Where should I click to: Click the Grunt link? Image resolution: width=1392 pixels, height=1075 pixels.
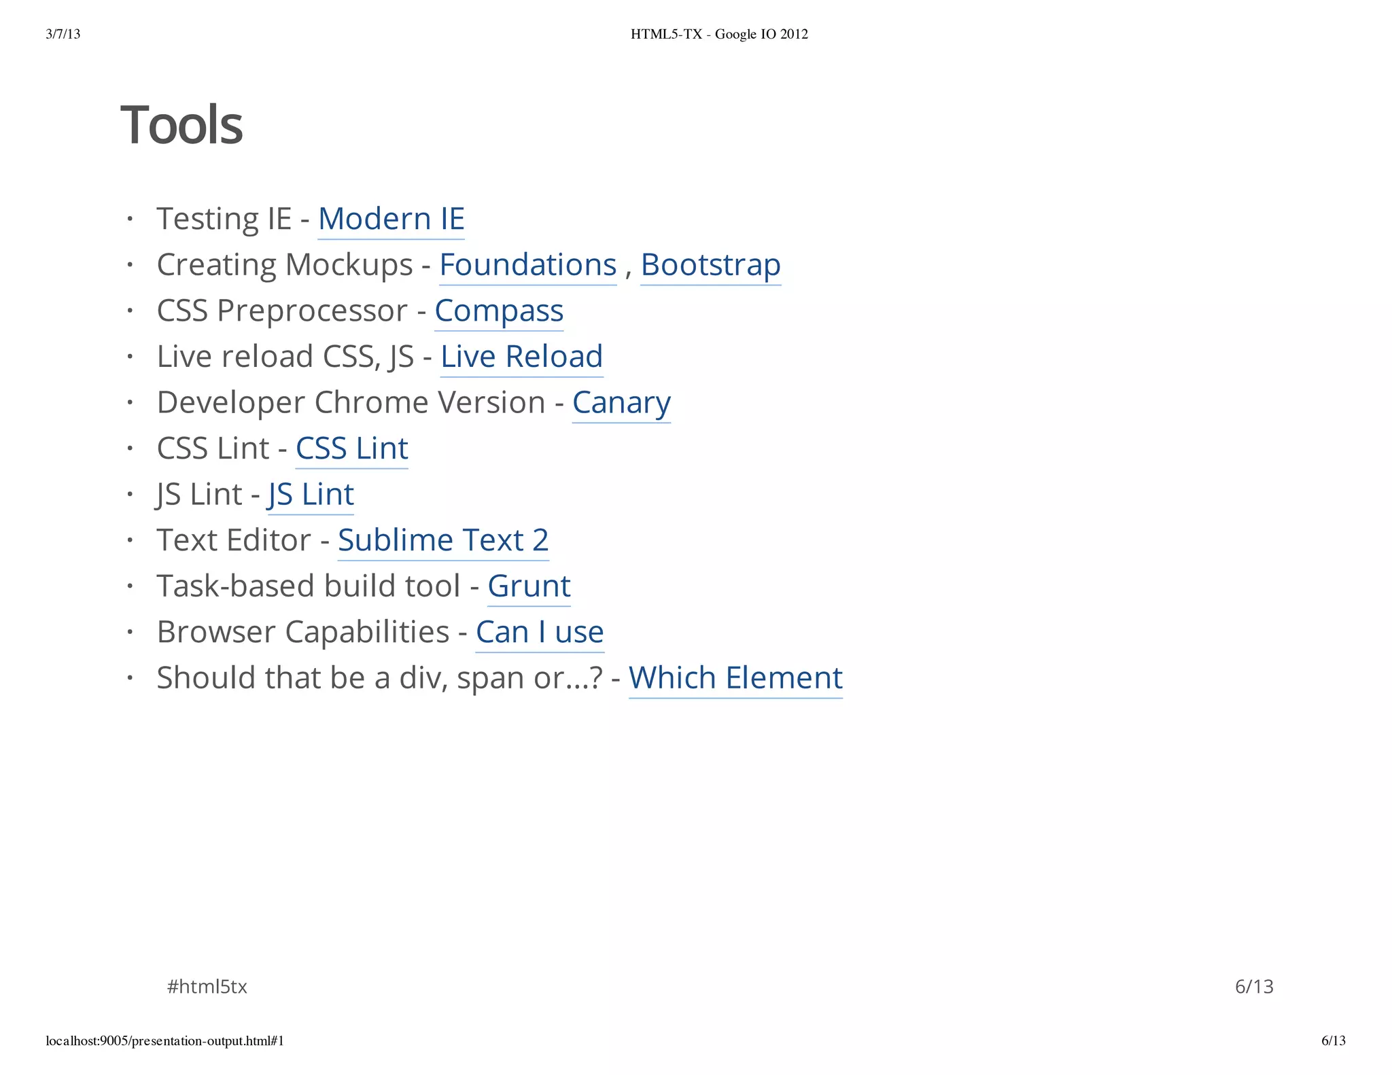(x=529, y=586)
